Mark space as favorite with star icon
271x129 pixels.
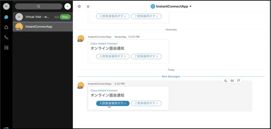pos(88,6)
